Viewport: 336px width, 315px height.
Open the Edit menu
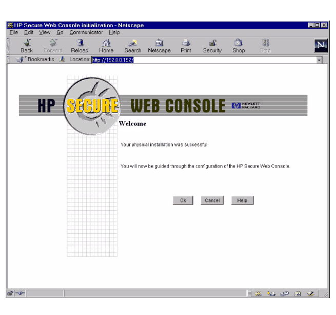pyautogui.click(x=29, y=32)
